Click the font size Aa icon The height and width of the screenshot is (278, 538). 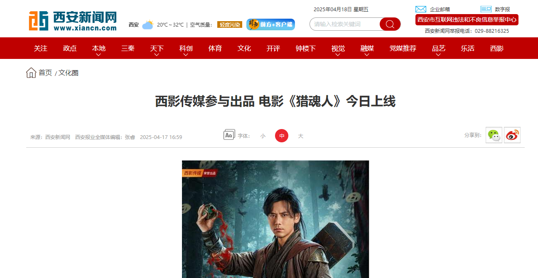pyautogui.click(x=229, y=135)
